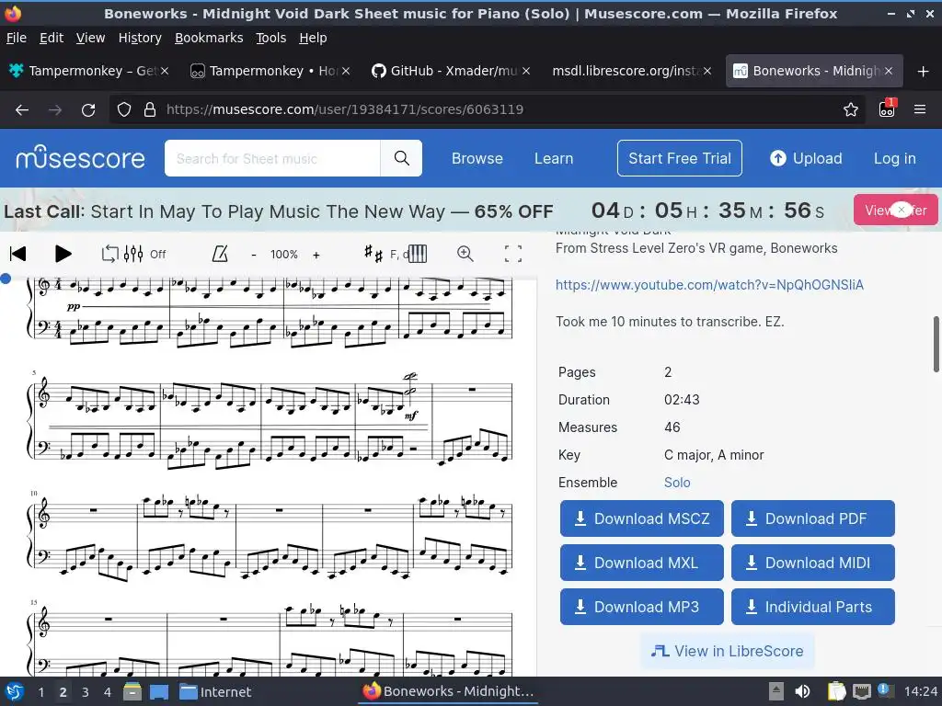Increase tempo with plus button
The height and width of the screenshot is (706, 942).
[x=316, y=255]
